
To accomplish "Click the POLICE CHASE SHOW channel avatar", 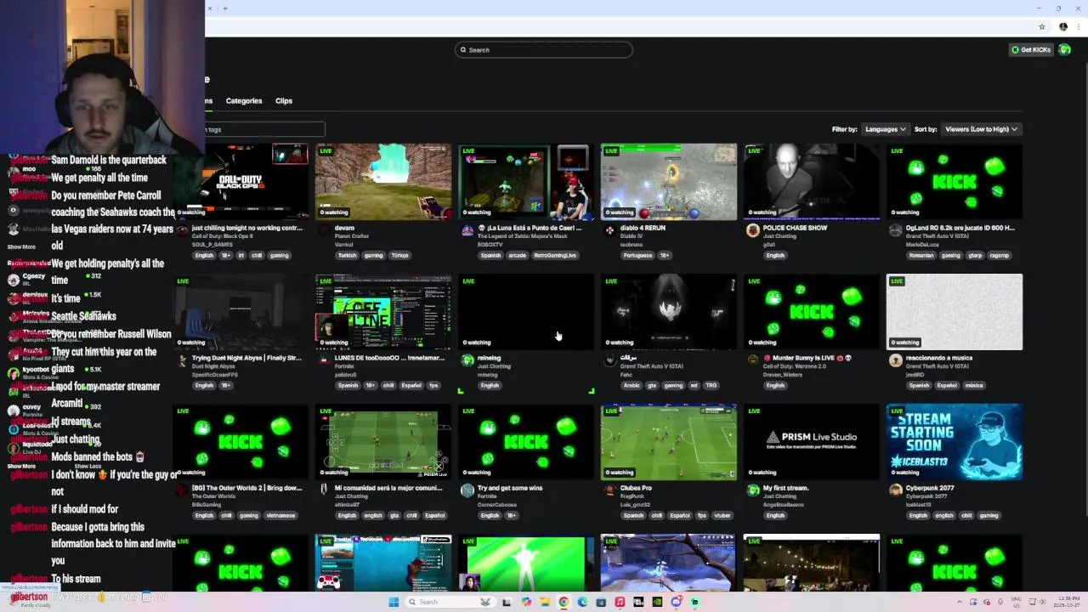I will coord(752,230).
